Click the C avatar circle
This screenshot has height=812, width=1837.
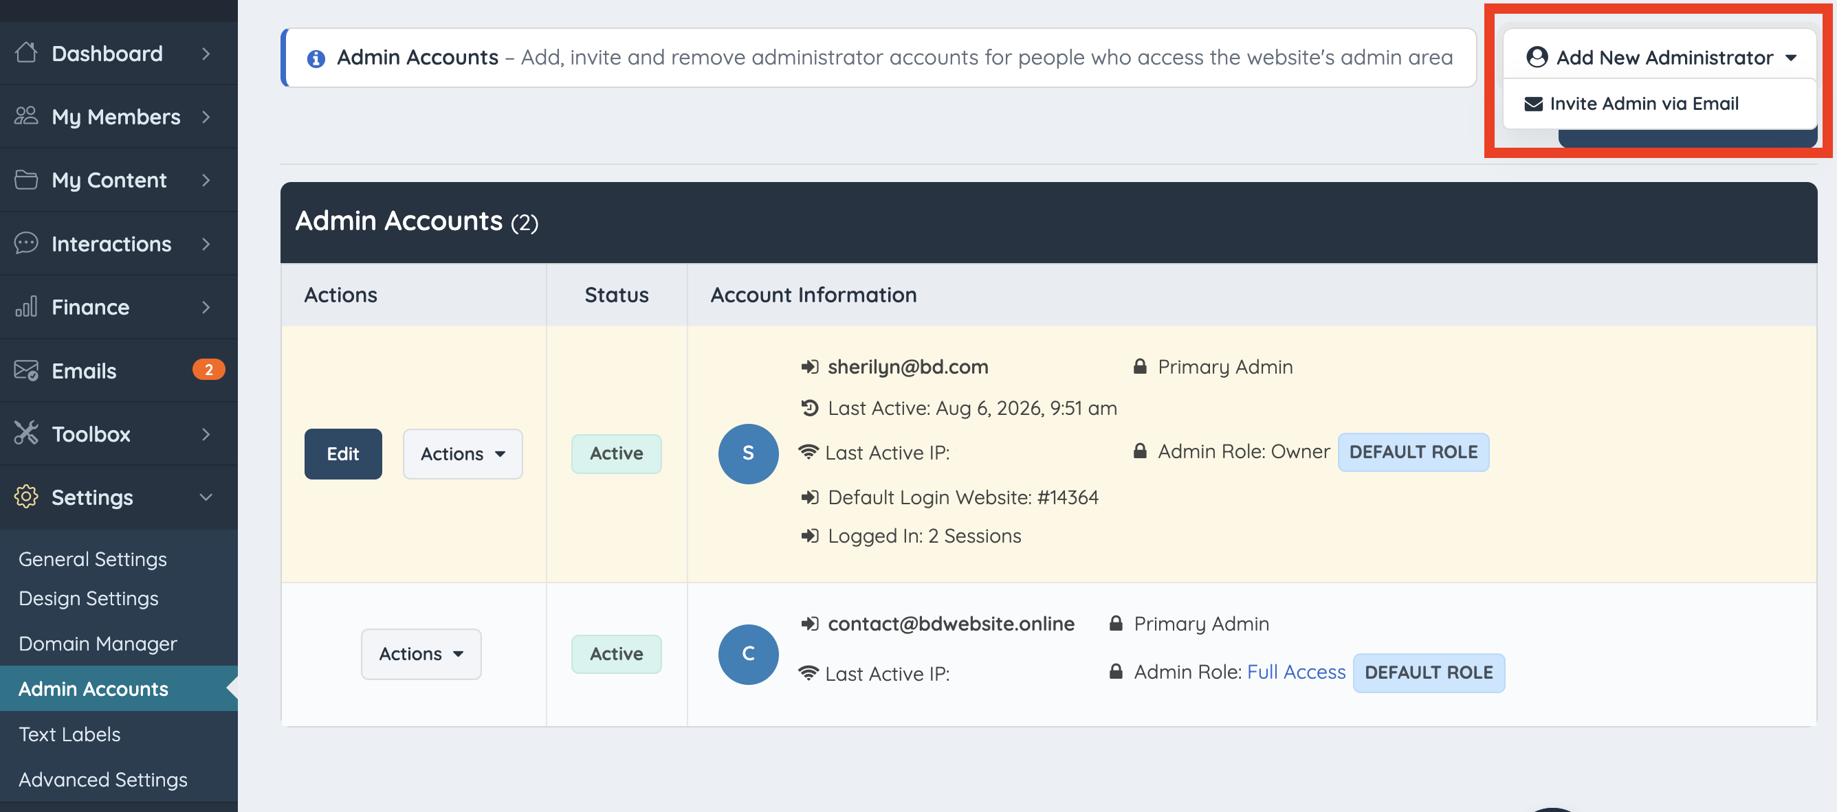click(x=748, y=654)
